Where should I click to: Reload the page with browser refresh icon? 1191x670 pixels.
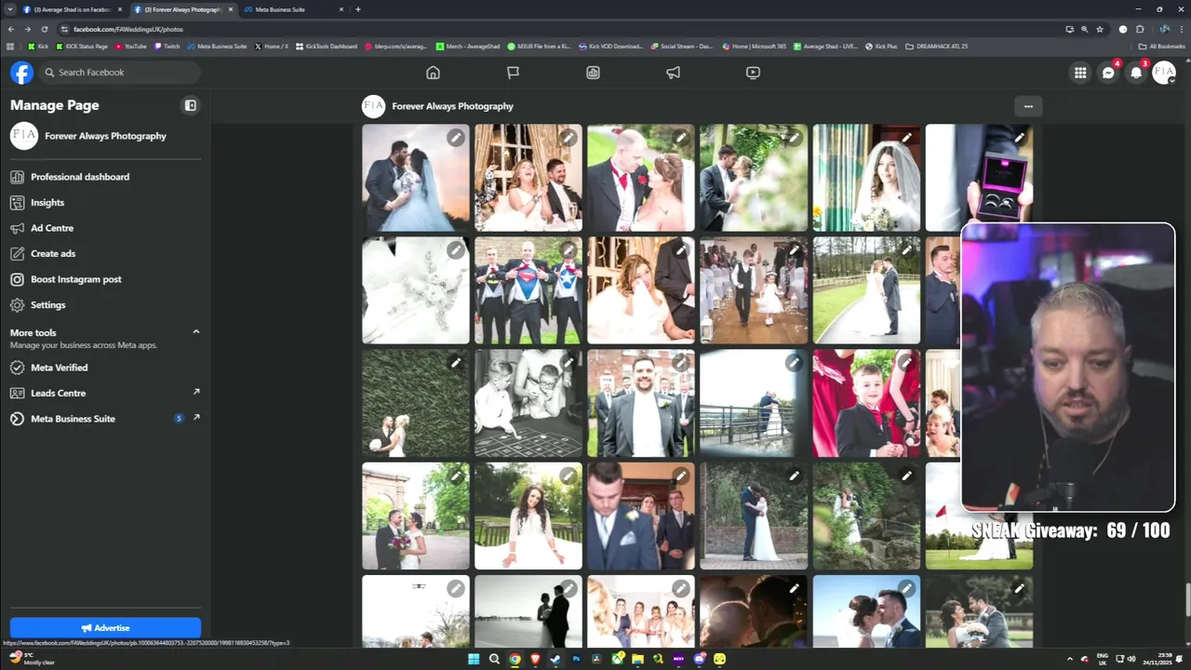pos(44,29)
